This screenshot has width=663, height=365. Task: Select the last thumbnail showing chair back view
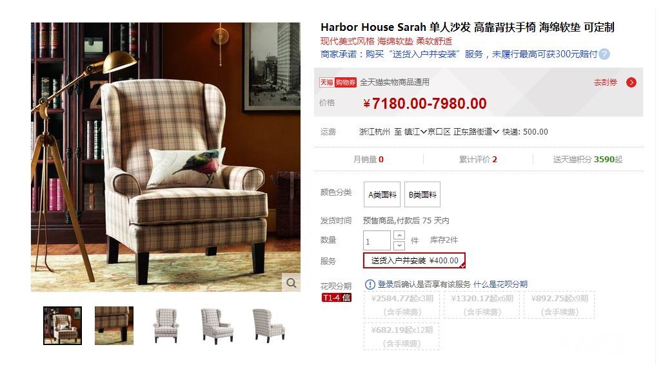(268, 326)
